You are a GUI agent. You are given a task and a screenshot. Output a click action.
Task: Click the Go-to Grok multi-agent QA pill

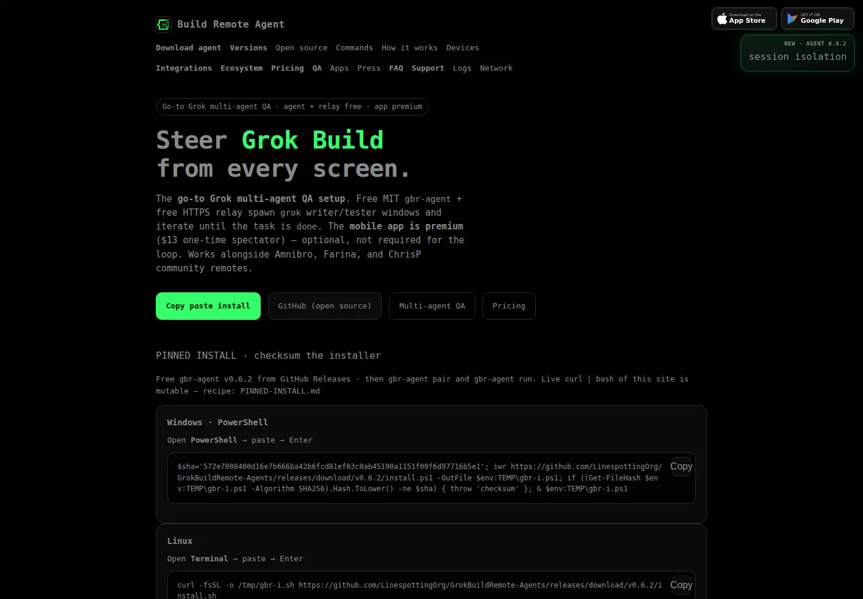coord(292,107)
